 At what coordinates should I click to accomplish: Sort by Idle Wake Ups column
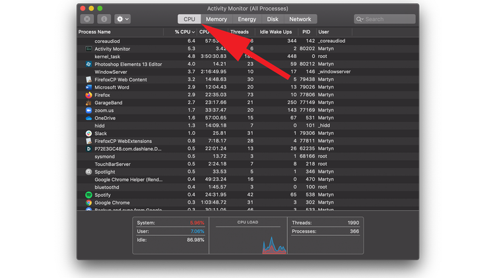pos(276,32)
